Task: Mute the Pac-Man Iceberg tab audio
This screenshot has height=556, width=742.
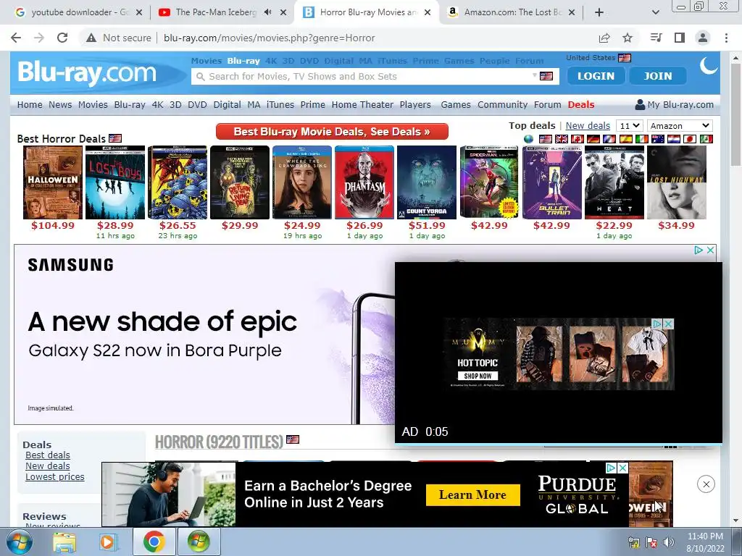Action: pos(268,12)
